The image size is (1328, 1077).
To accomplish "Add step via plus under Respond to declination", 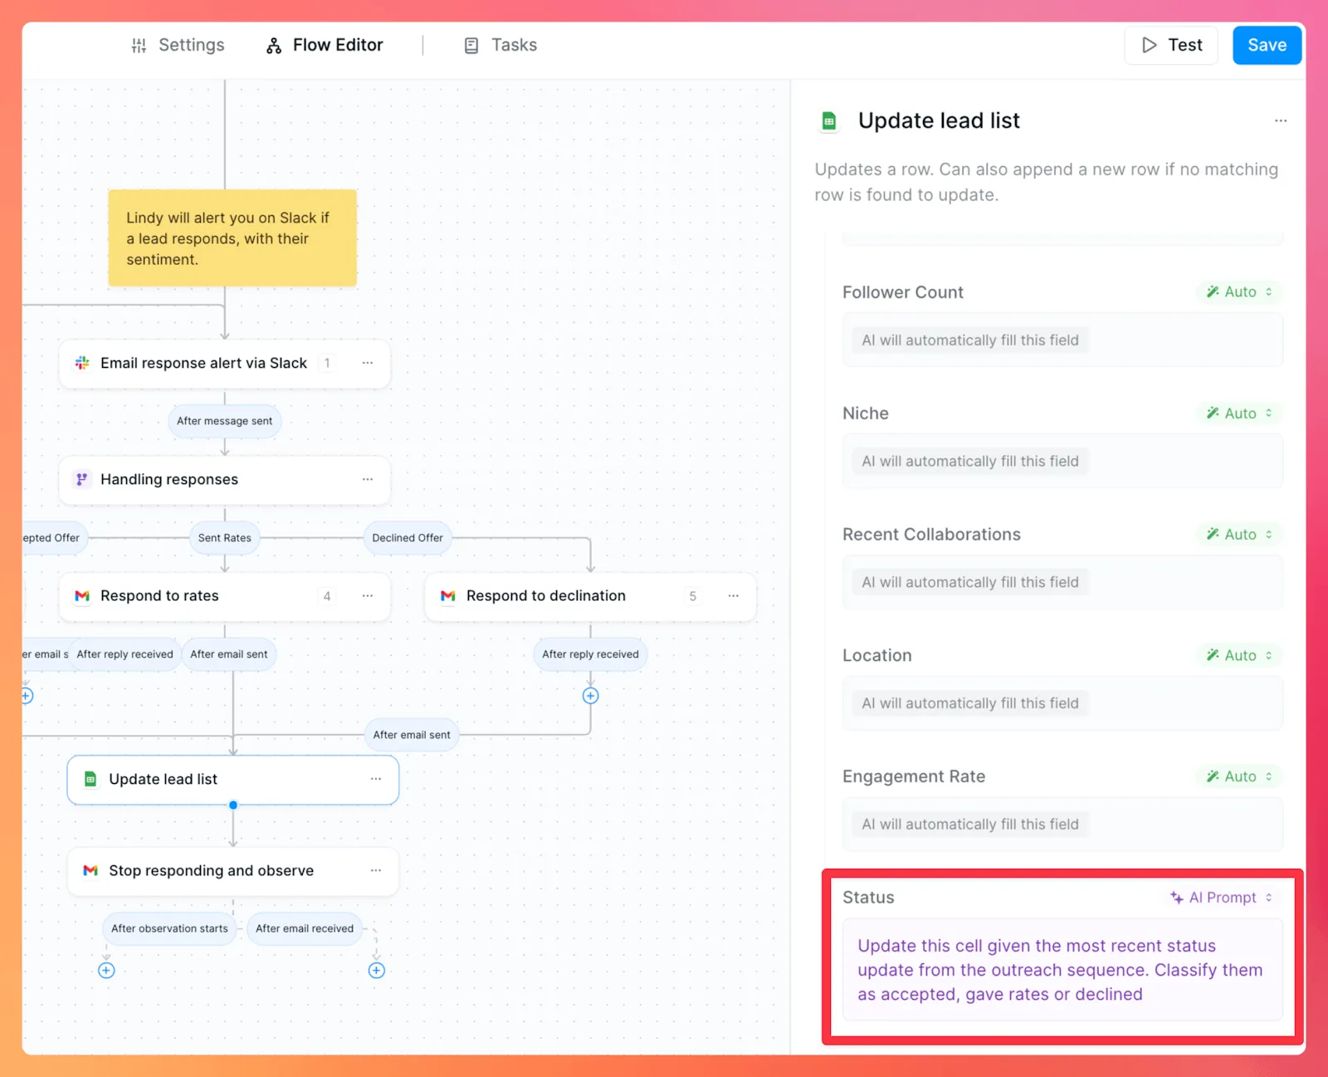I will [590, 696].
